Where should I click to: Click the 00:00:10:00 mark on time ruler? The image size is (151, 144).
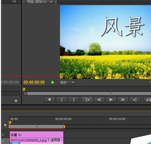[x=117, y=119]
